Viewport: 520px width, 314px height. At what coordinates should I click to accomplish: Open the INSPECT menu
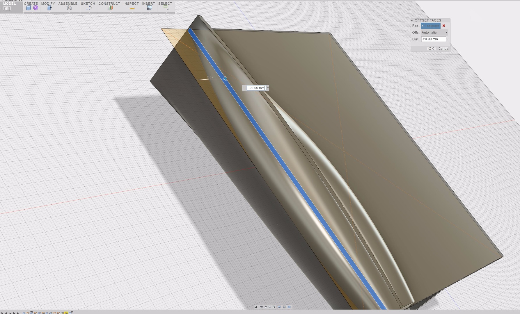(x=131, y=3)
